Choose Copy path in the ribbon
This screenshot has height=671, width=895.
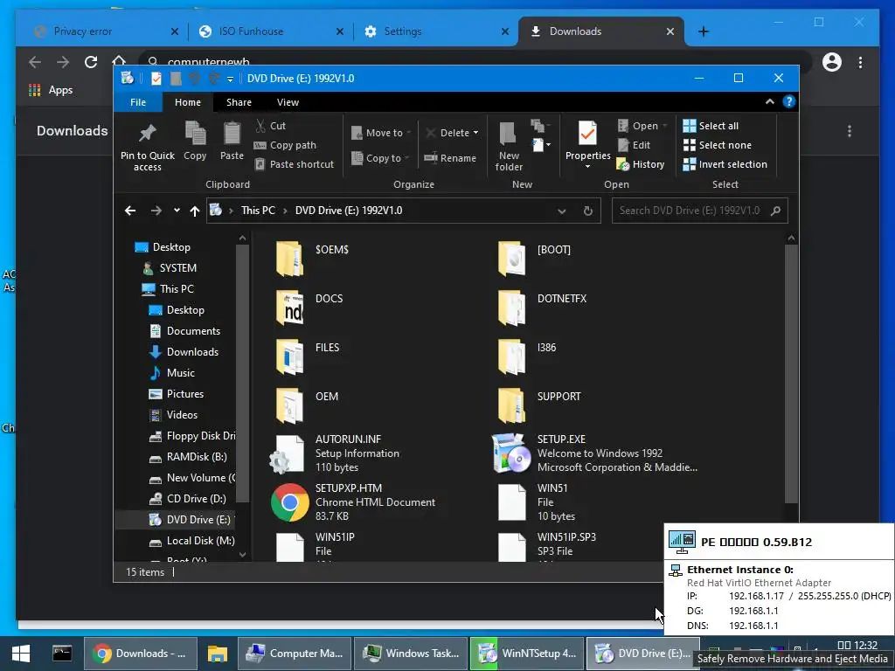(285, 145)
